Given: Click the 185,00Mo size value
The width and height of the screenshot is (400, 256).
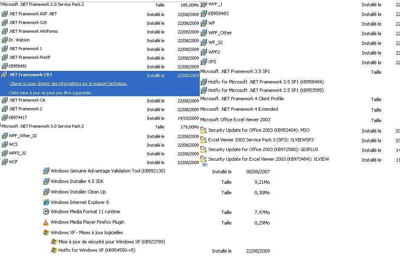Looking at the screenshot, I should (x=190, y=5).
